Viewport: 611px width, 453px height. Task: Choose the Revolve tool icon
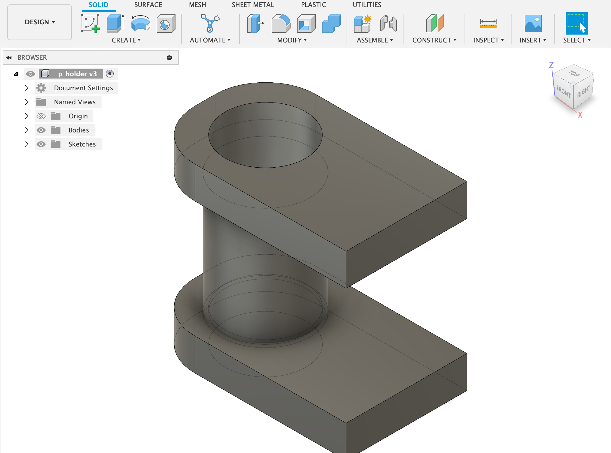coord(141,23)
